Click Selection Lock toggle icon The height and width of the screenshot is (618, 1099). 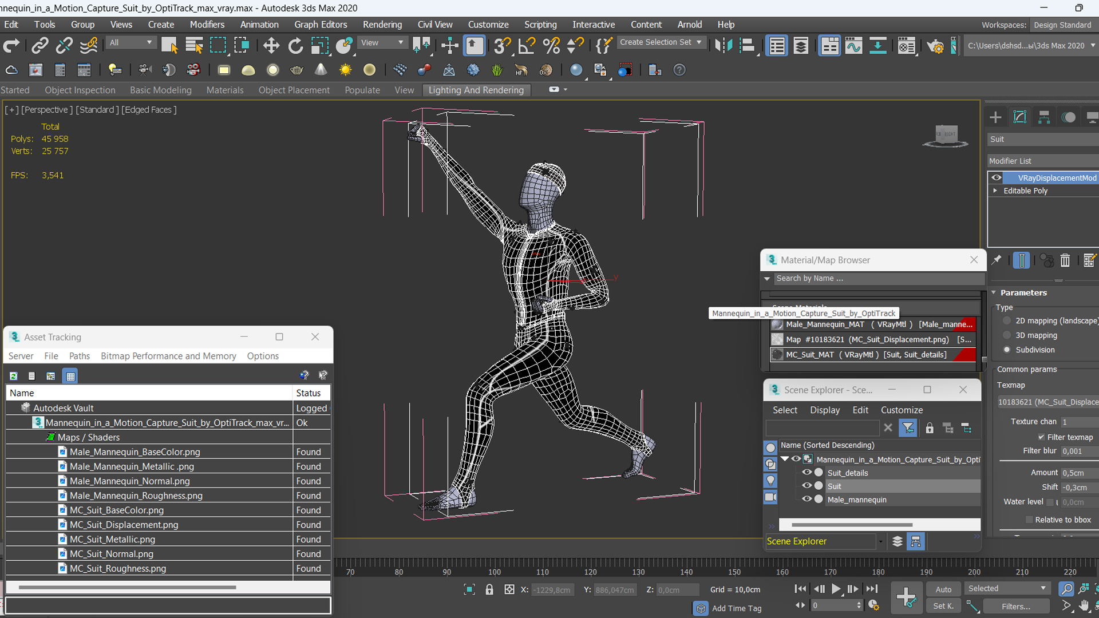tap(489, 589)
